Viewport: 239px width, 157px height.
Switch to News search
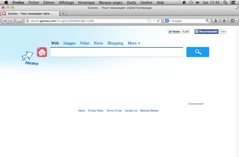[x=98, y=43]
